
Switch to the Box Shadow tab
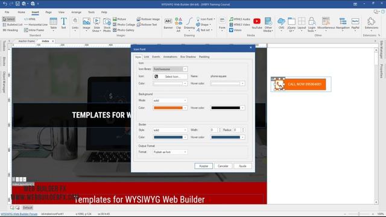tap(188, 57)
